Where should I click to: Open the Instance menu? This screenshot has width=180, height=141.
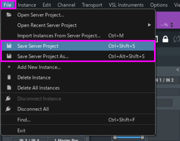coord(27,5)
